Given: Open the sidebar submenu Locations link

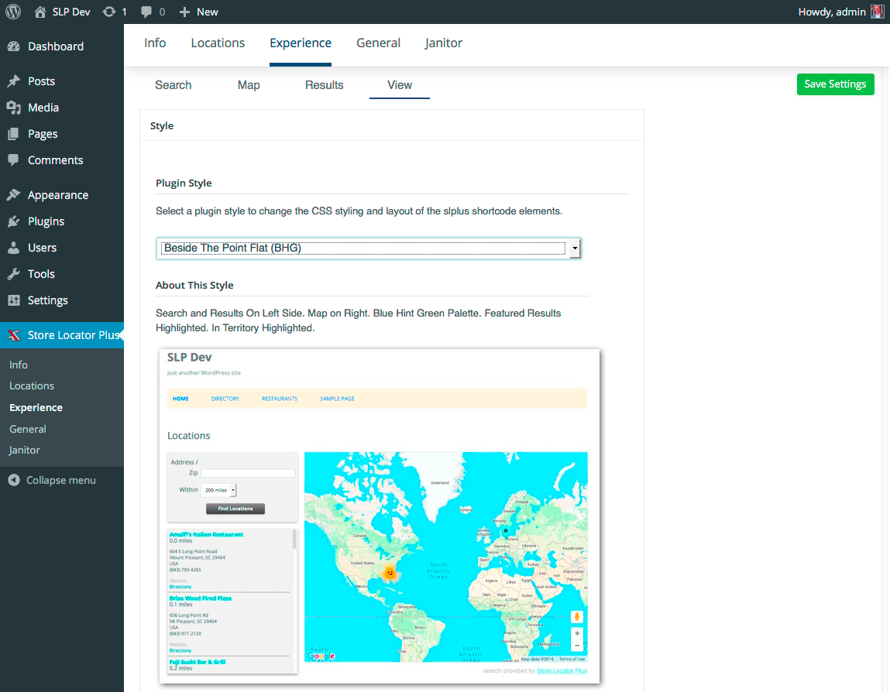Looking at the screenshot, I should (x=32, y=385).
